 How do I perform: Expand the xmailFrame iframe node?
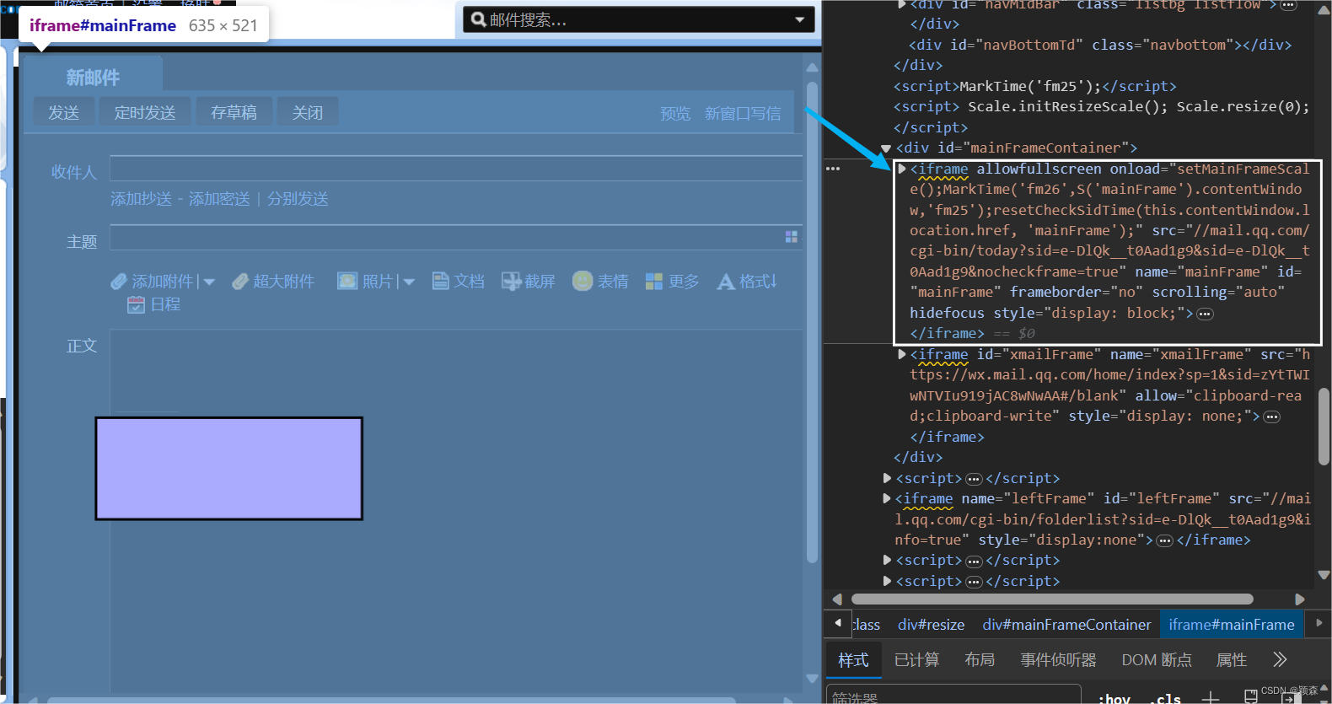tap(902, 354)
